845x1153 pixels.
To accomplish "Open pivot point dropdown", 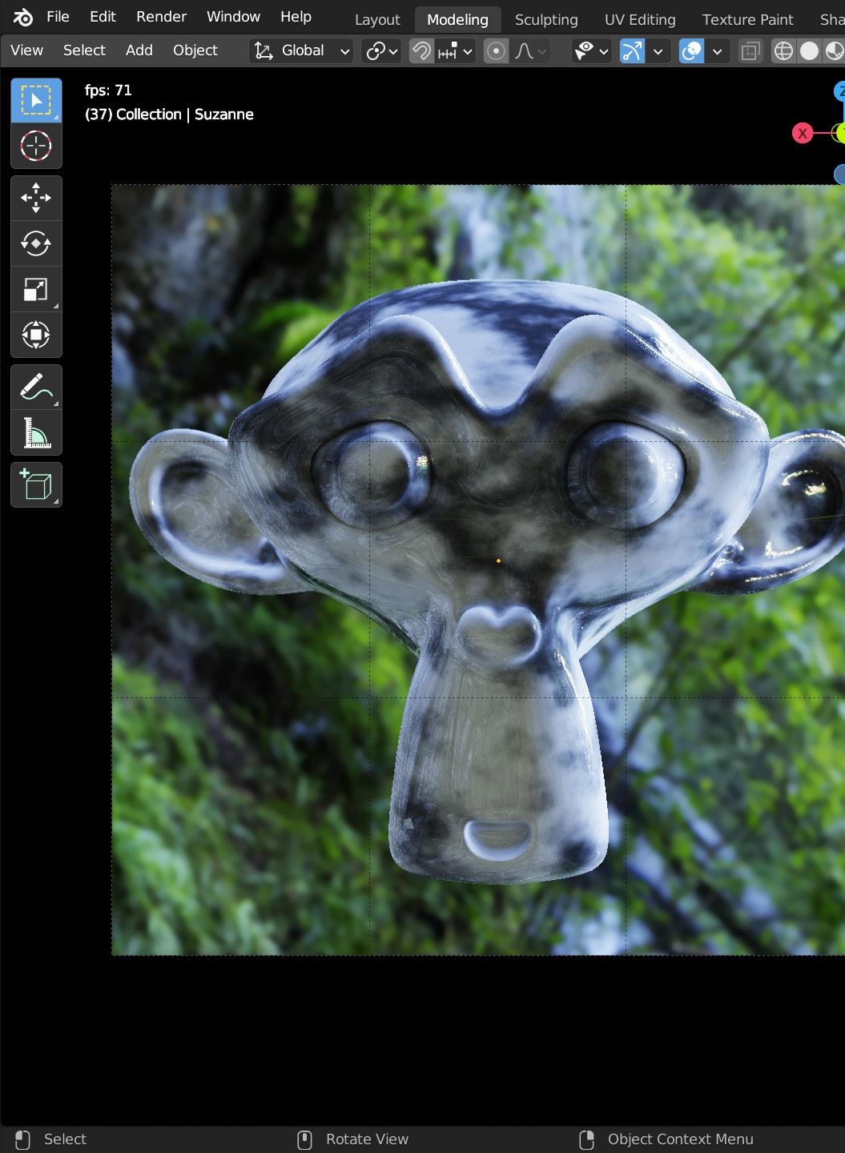I will coord(381,51).
